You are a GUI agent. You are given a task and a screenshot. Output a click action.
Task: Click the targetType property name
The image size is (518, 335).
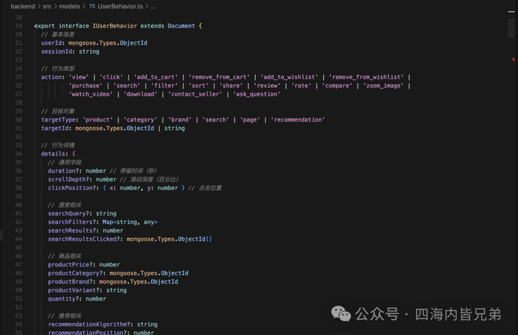[58, 120]
